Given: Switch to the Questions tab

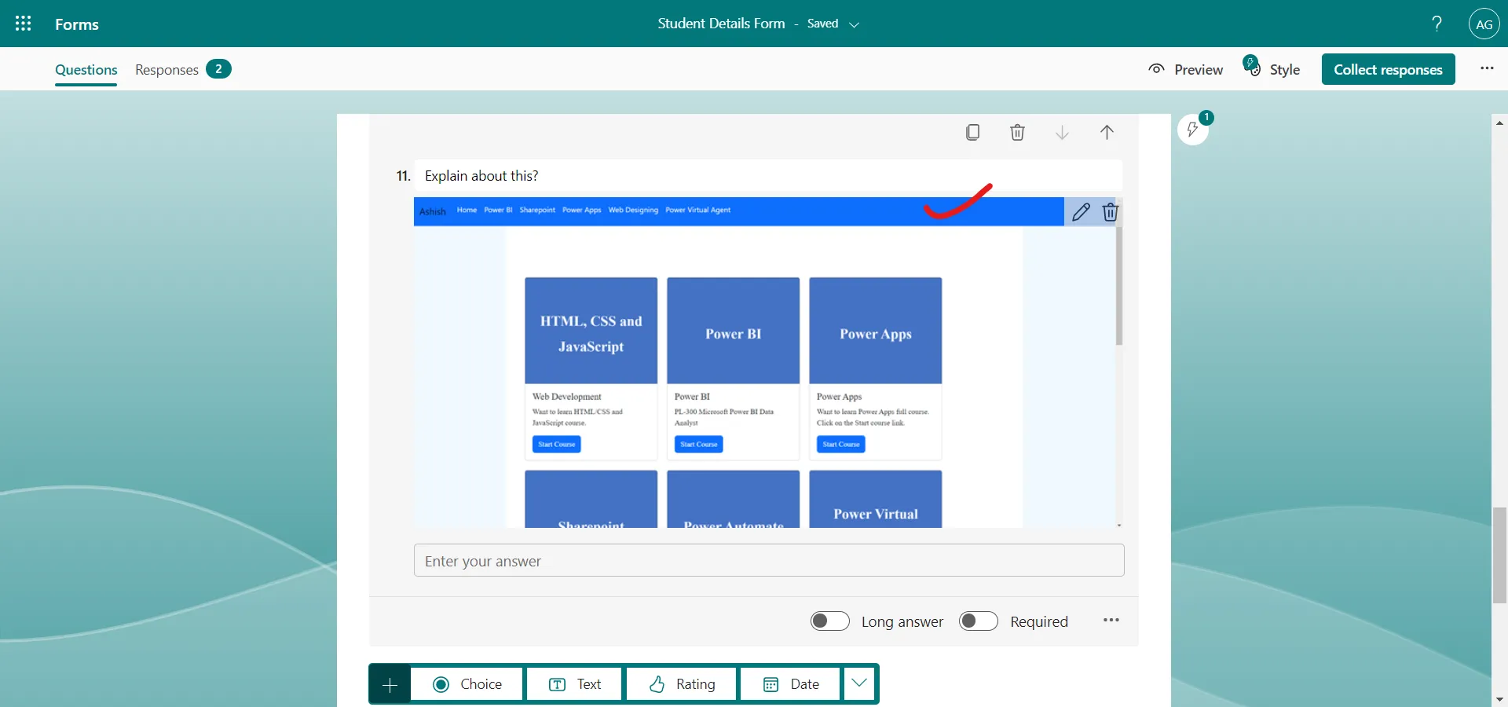Looking at the screenshot, I should click(x=86, y=69).
